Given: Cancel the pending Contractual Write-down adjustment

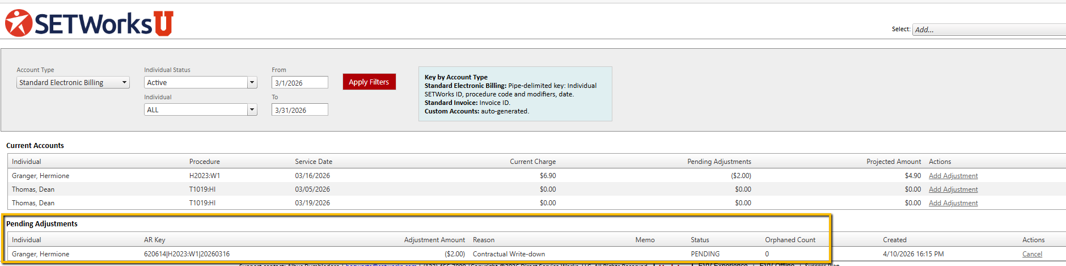Looking at the screenshot, I should coord(1031,254).
